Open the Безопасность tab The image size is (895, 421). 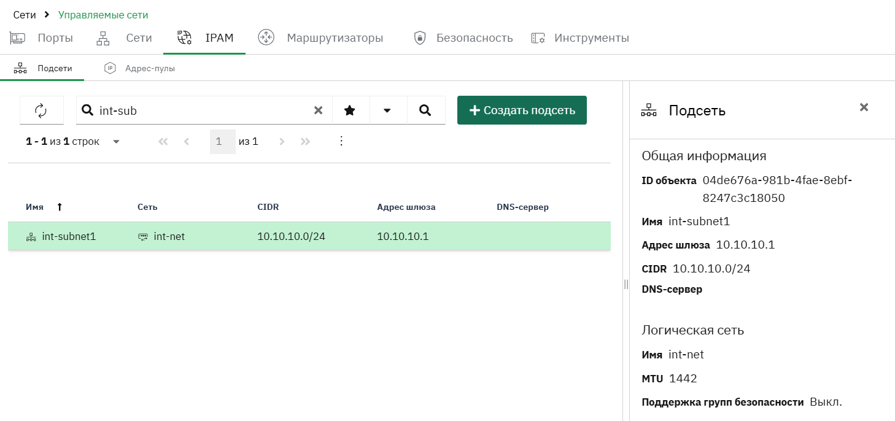click(x=463, y=37)
